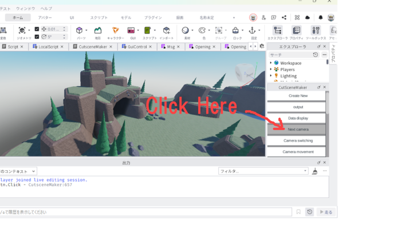Click the gear icon beside script tabs
The image size is (401, 225).
point(262,46)
